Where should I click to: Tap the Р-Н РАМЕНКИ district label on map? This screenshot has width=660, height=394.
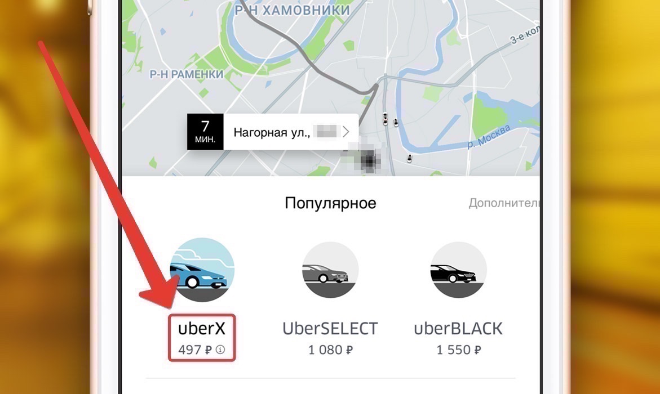pyautogui.click(x=187, y=74)
